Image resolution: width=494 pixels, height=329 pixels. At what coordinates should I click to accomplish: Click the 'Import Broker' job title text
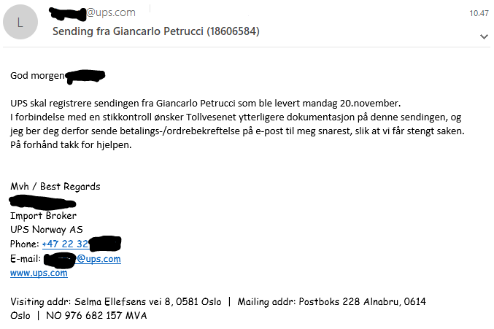tap(43, 215)
